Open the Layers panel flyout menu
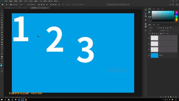Screen dimensions: 179x101 pos(178,25)
